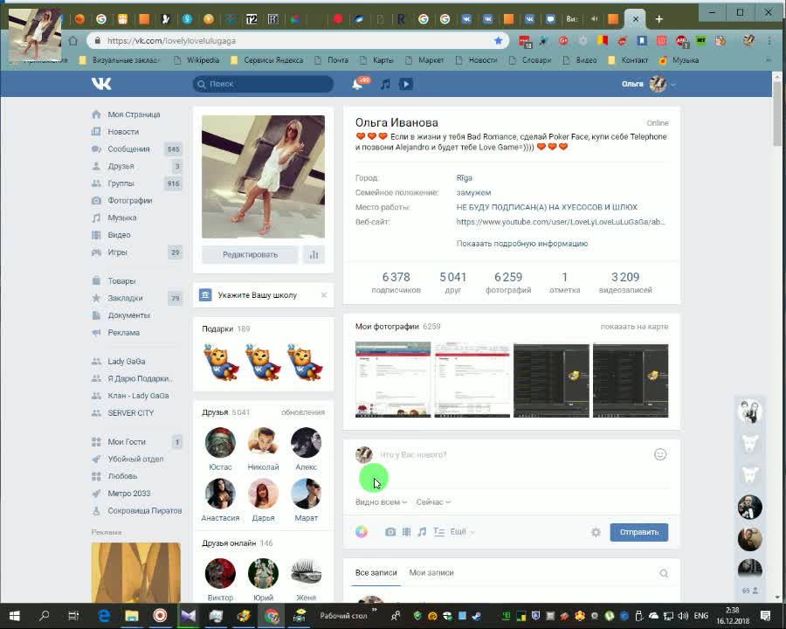Open post settings gear icon

[596, 532]
